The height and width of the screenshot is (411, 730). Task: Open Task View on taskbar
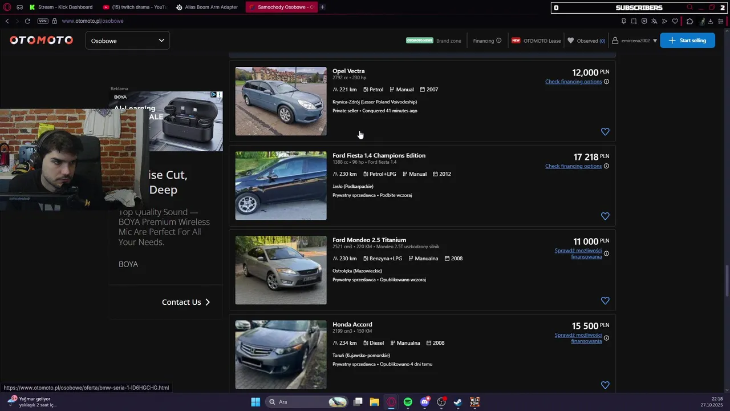358,402
